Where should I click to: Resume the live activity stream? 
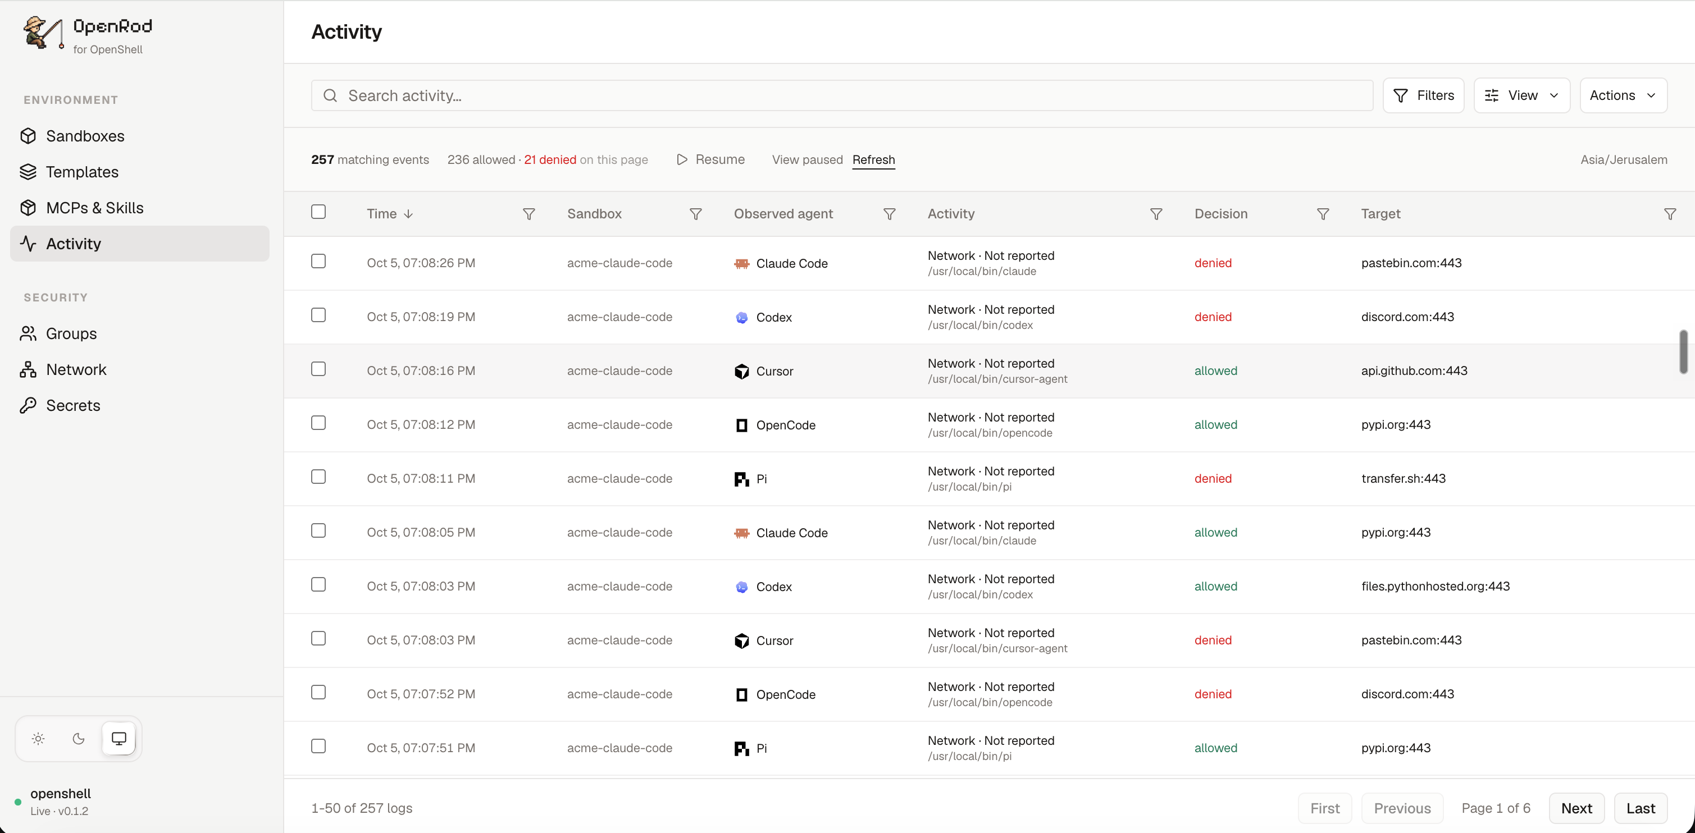(710, 160)
